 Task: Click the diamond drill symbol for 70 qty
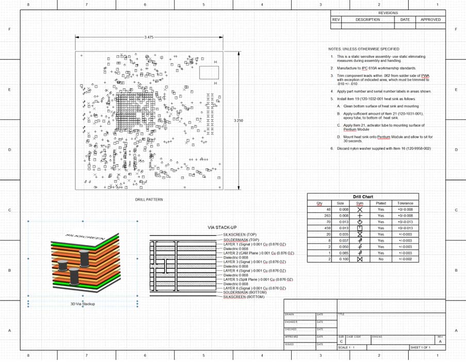[x=360, y=222]
